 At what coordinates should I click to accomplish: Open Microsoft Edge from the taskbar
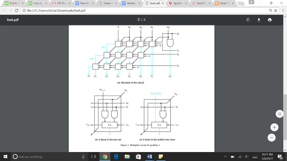[x=116, y=157]
